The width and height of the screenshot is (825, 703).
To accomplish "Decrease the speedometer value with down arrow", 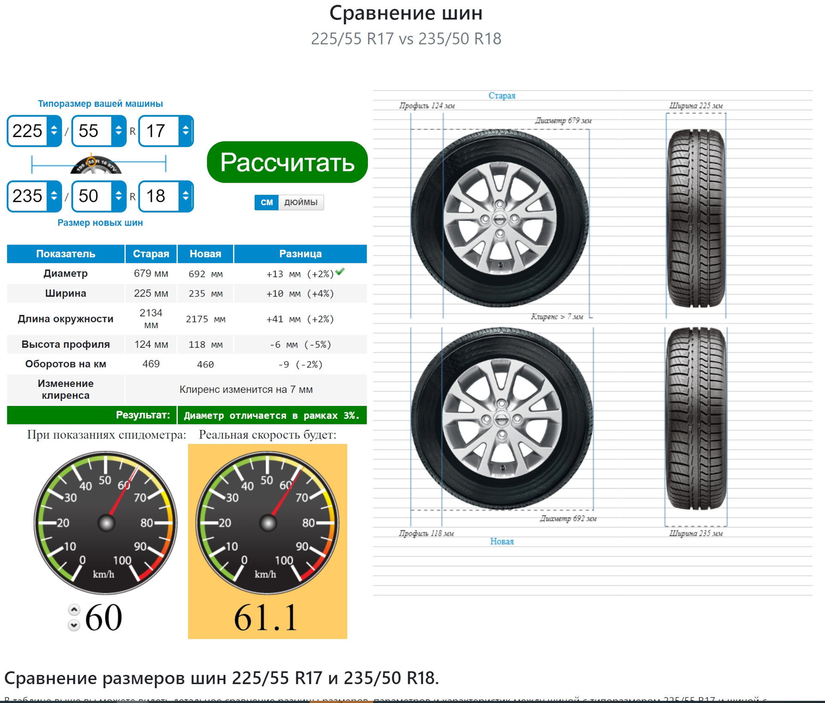I will 74,625.
